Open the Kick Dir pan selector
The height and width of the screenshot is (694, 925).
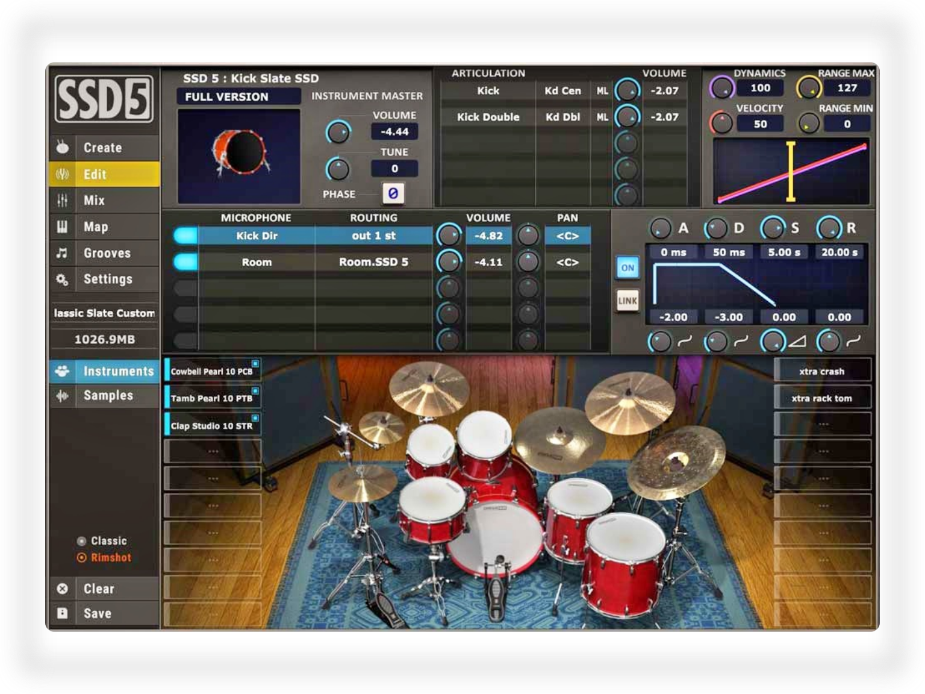[567, 236]
